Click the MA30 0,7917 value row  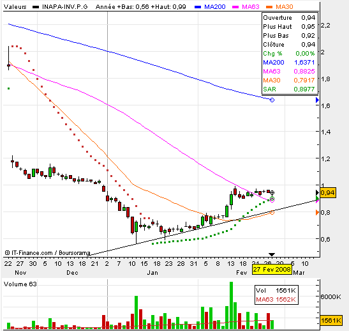click(x=289, y=81)
